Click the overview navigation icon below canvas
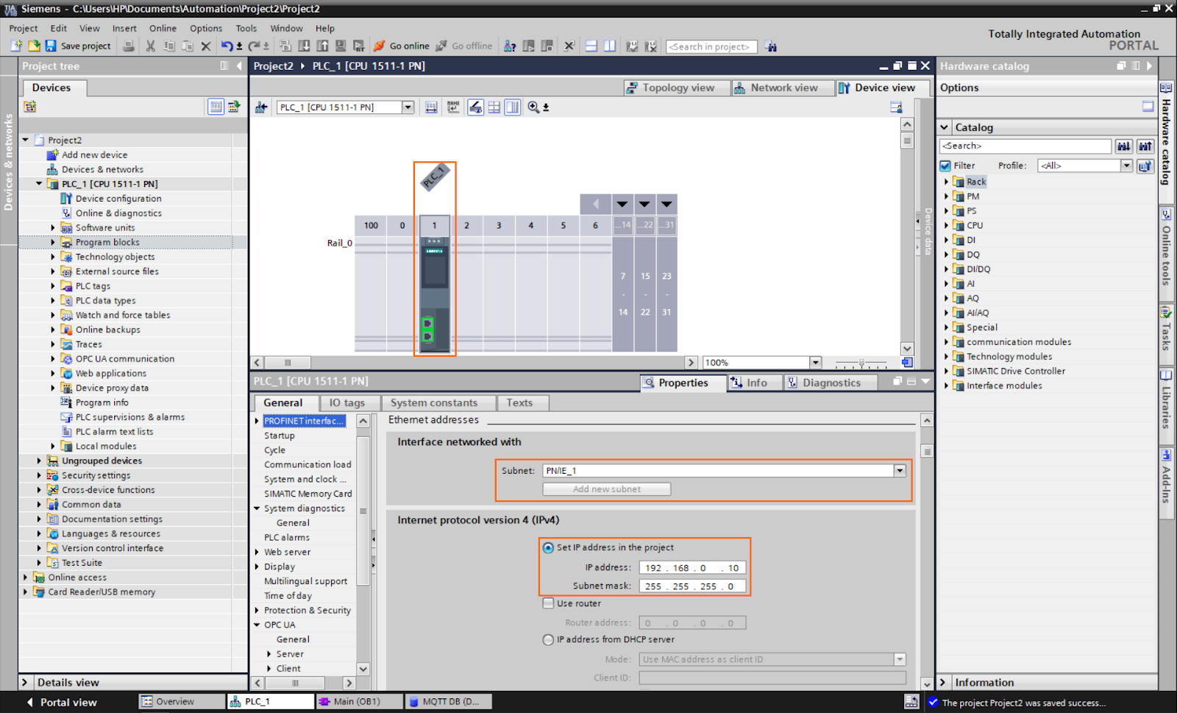This screenshot has height=713, width=1177. point(907,363)
